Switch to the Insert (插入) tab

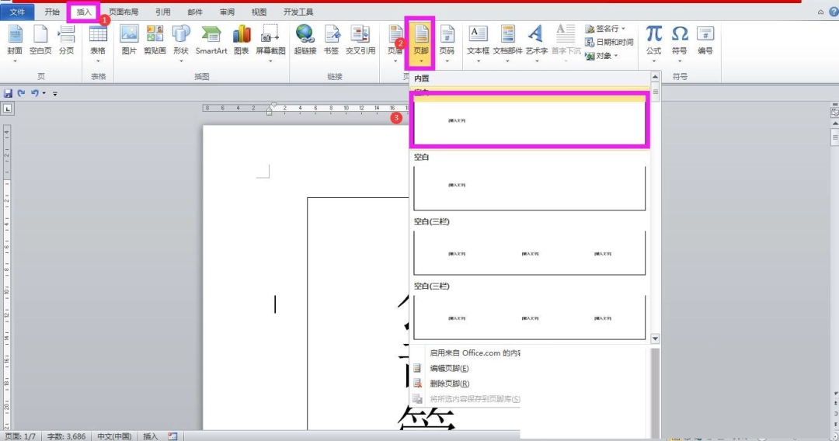click(84, 12)
